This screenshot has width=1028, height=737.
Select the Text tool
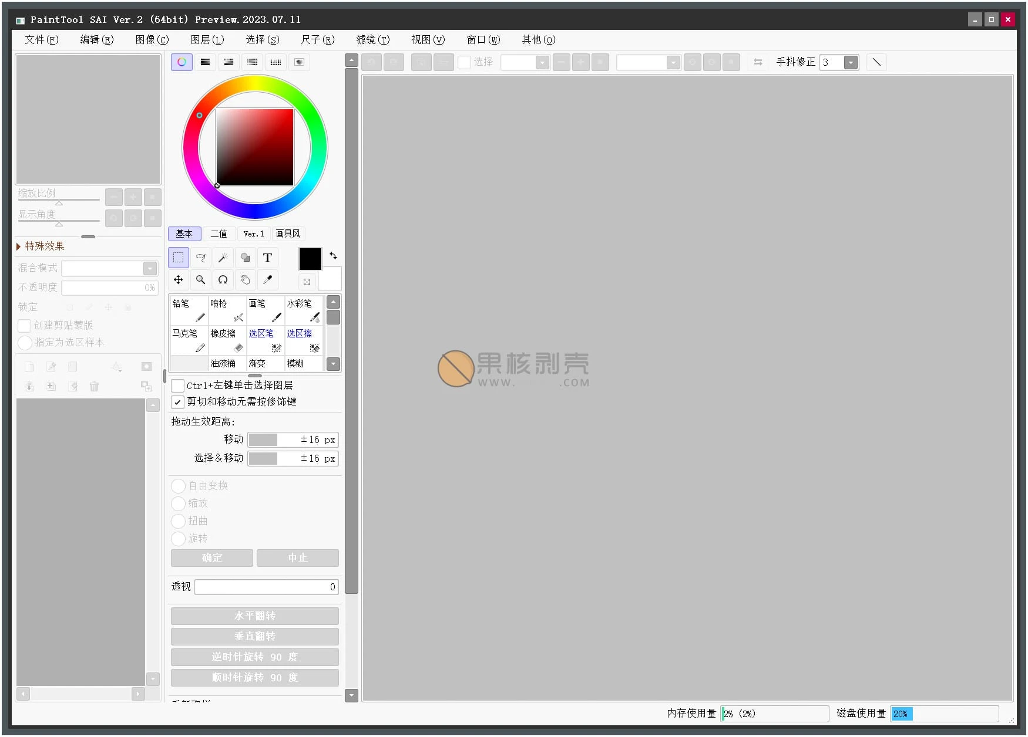click(267, 258)
